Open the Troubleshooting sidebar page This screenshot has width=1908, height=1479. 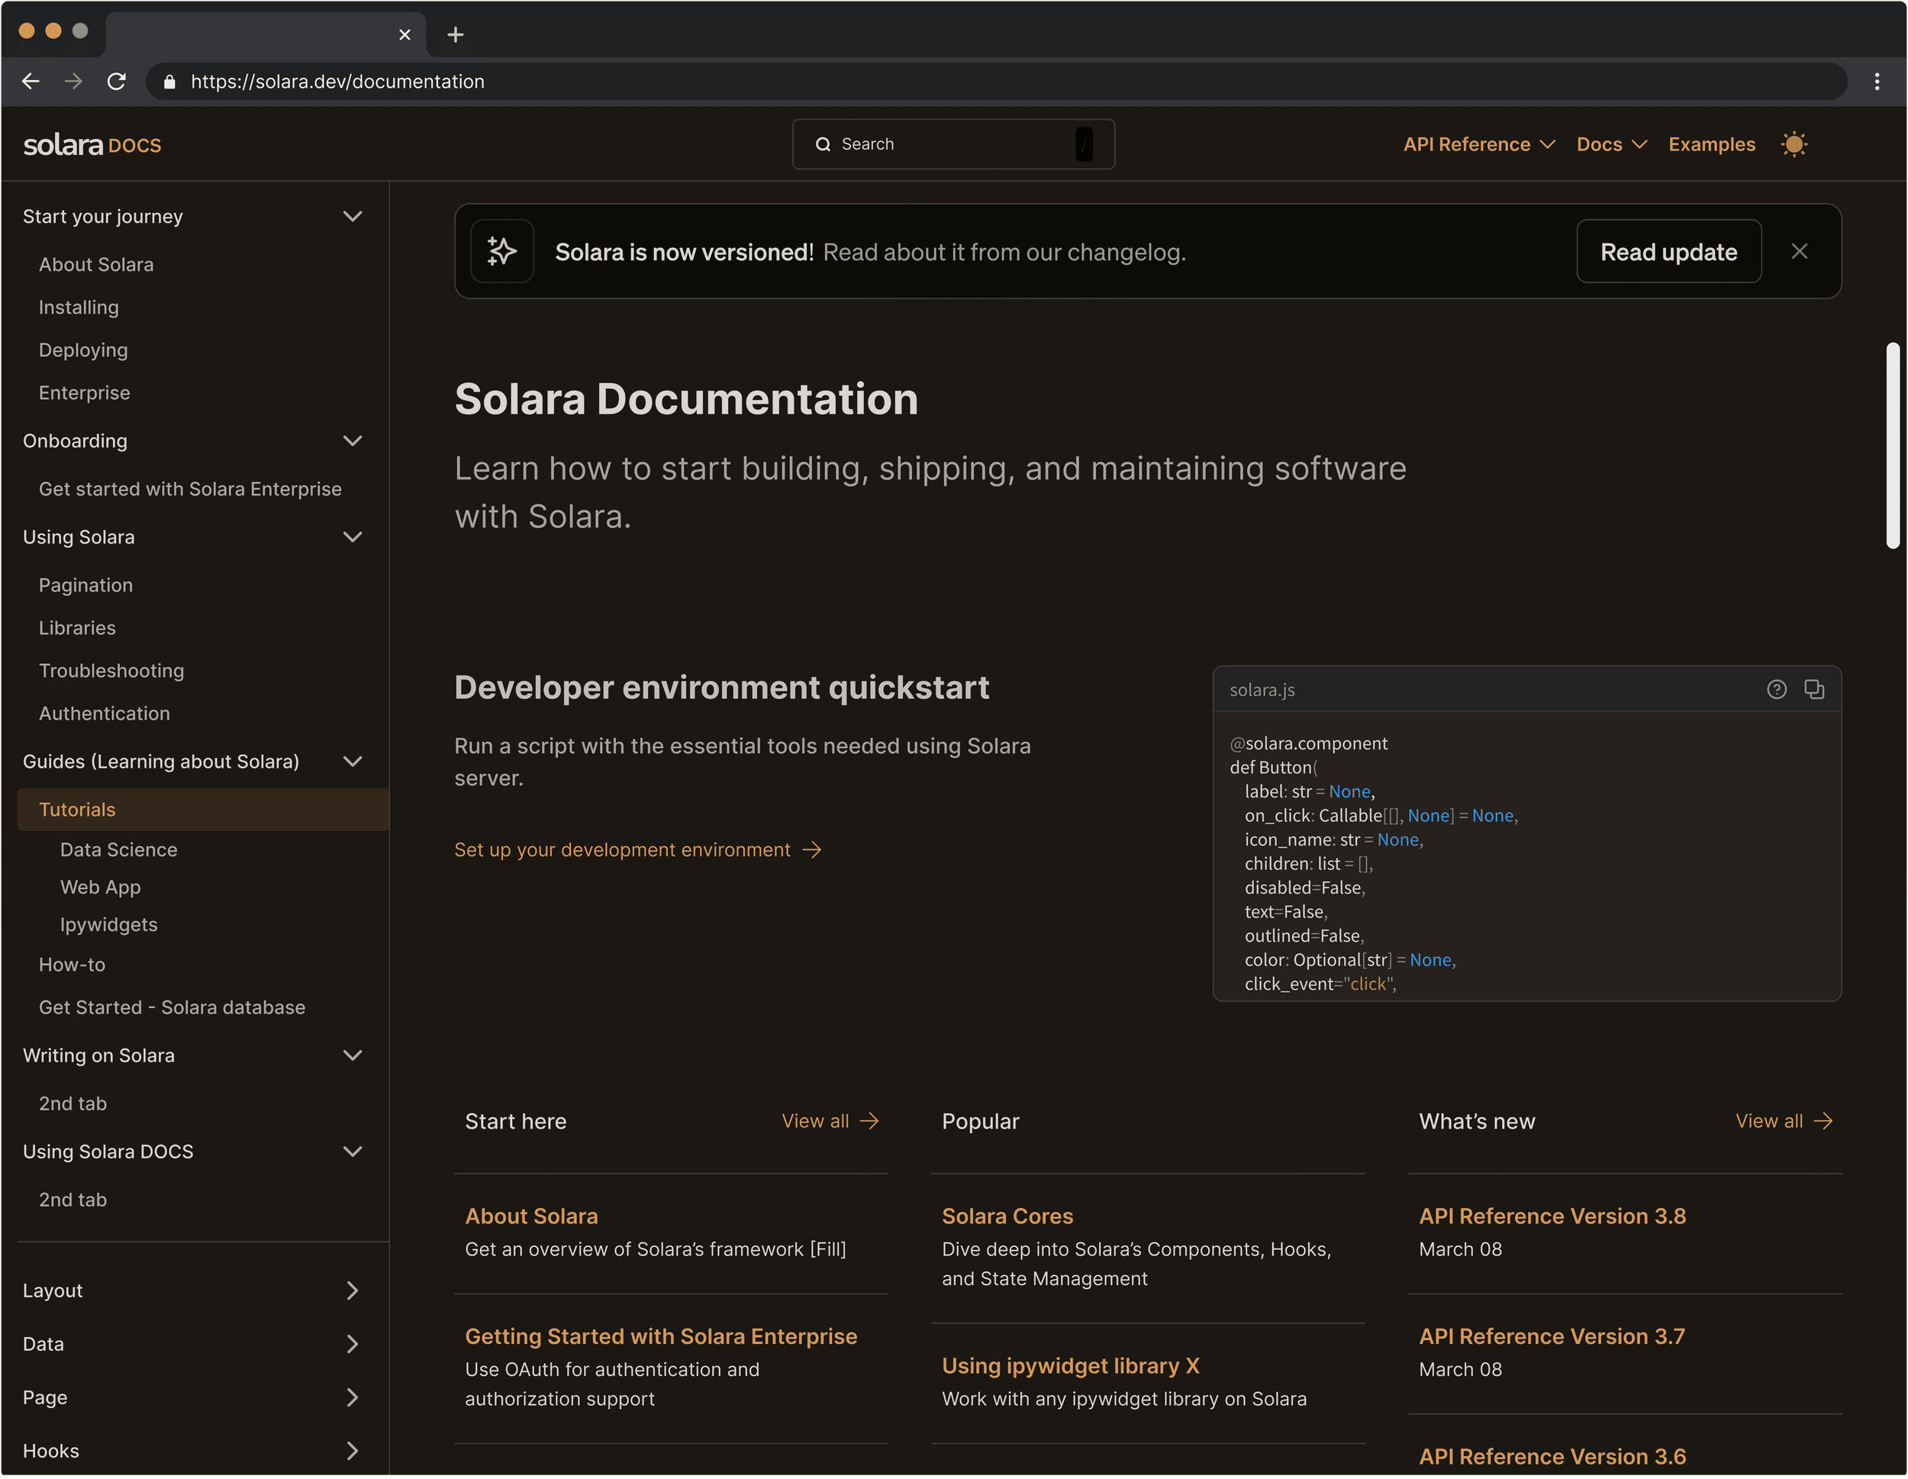tap(112, 670)
